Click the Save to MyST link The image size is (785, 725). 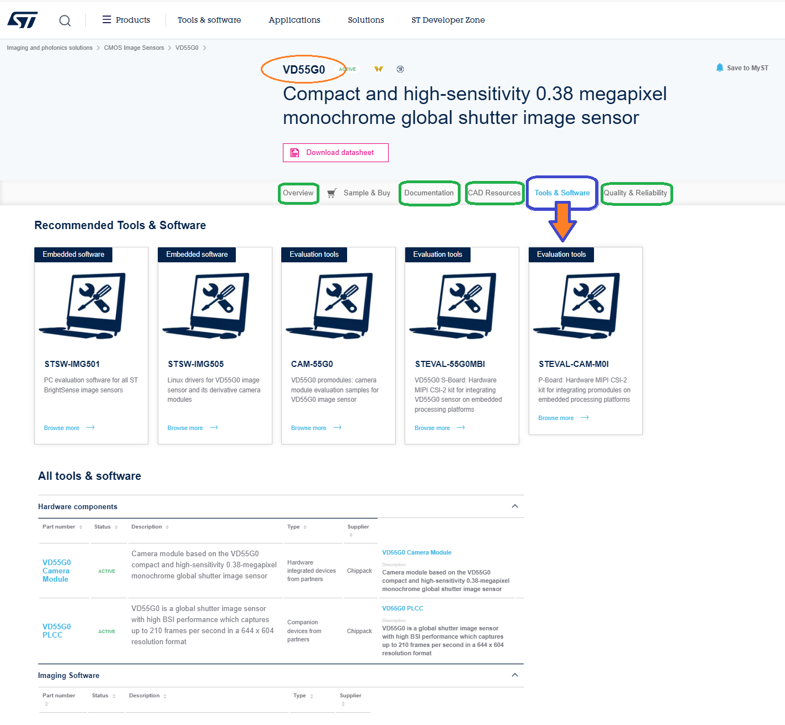[747, 68]
